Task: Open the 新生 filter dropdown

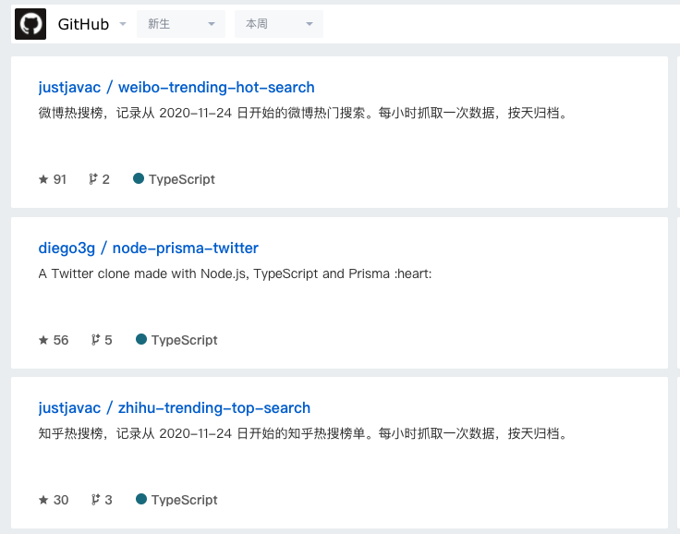Action: [x=181, y=24]
